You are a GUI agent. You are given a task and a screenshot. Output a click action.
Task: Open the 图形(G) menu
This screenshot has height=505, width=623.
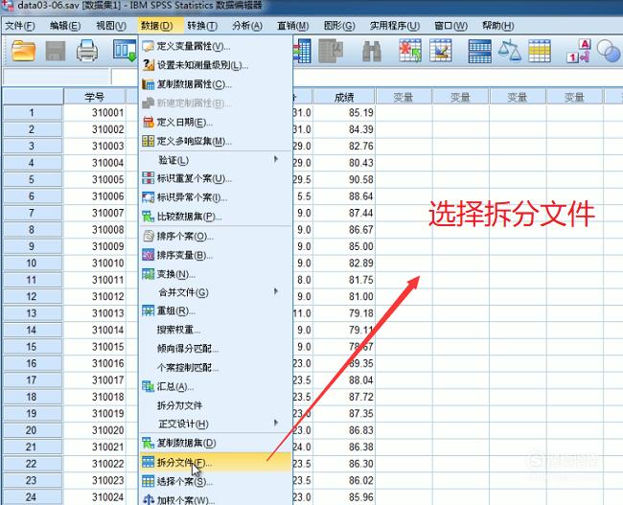[x=339, y=26]
